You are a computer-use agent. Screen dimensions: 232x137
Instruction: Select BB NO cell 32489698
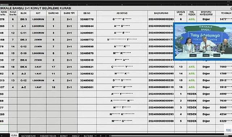[87, 47]
